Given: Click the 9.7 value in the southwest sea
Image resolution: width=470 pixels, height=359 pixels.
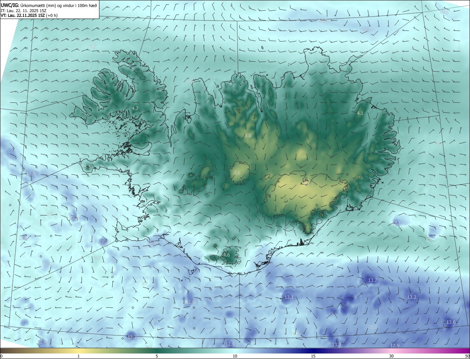Looking at the screenshot, I should point(145,284).
